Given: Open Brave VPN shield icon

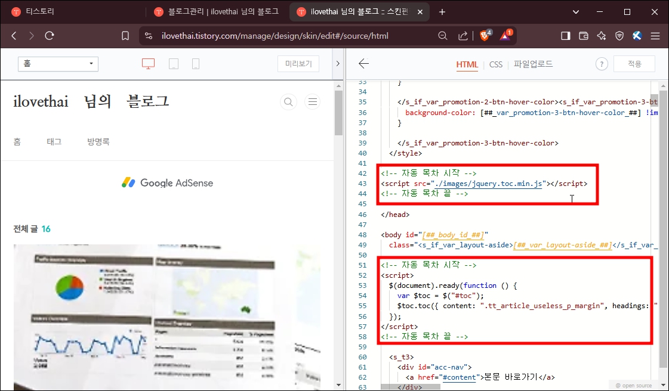Looking at the screenshot, I should [619, 36].
